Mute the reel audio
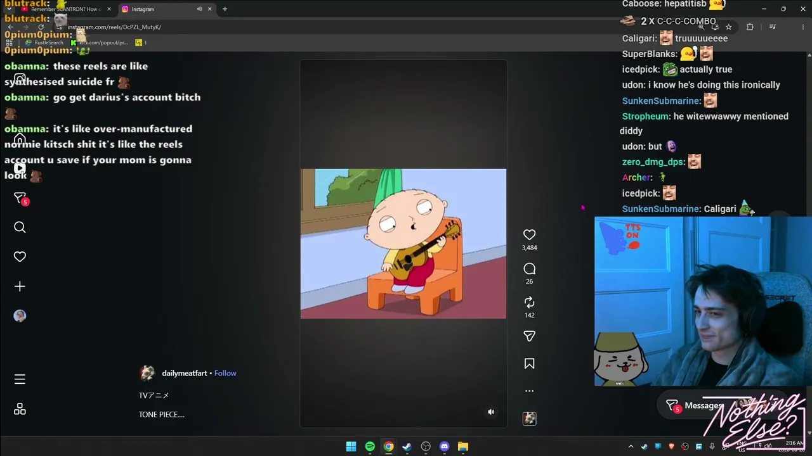Image resolution: width=812 pixels, height=456 pixels. point(491,412)
